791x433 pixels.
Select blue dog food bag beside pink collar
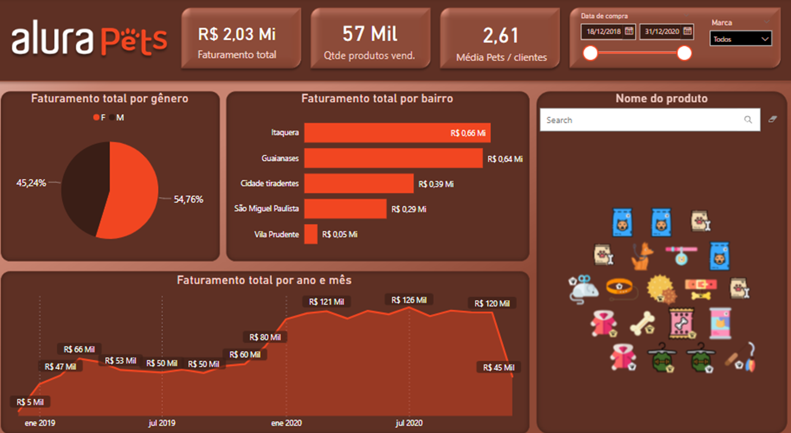click(x=719, y=256)
